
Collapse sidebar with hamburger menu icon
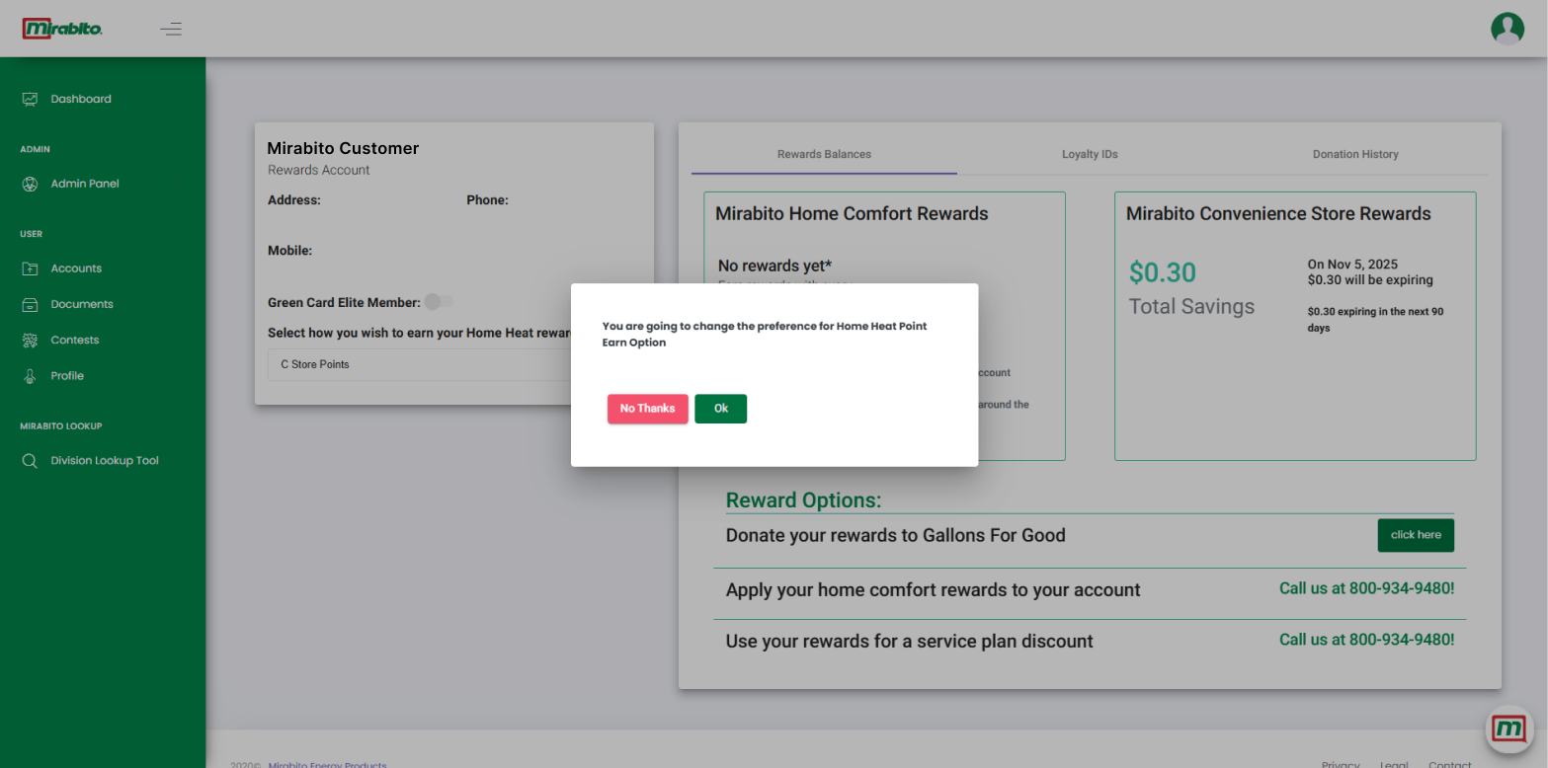171,29
